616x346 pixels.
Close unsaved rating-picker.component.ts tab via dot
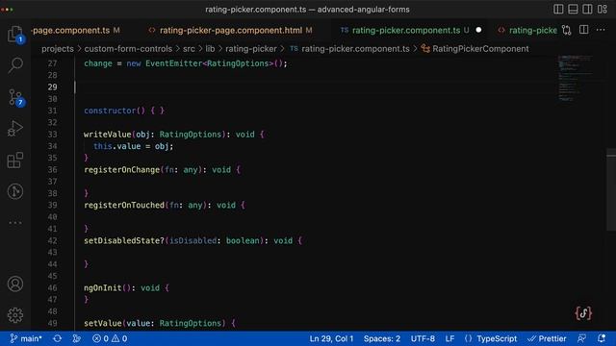[x=478, y=30]
